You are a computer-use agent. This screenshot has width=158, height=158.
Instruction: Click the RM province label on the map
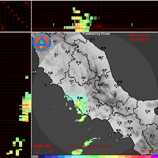coord(80,98)
